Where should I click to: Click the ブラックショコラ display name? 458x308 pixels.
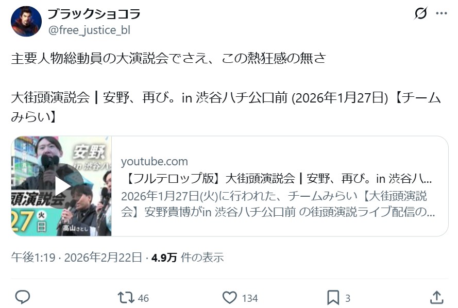(x=94, y=13)
